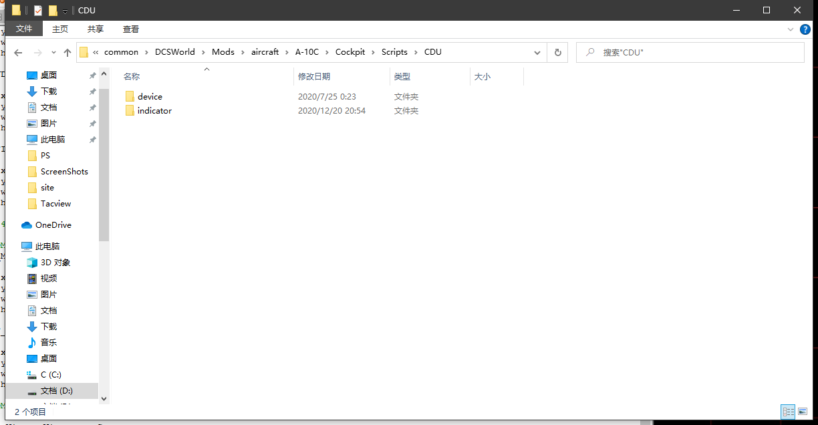Select OneDrive in the navigation pane
The width and height of the screenshot is (818, 425).
click(53, 225)
